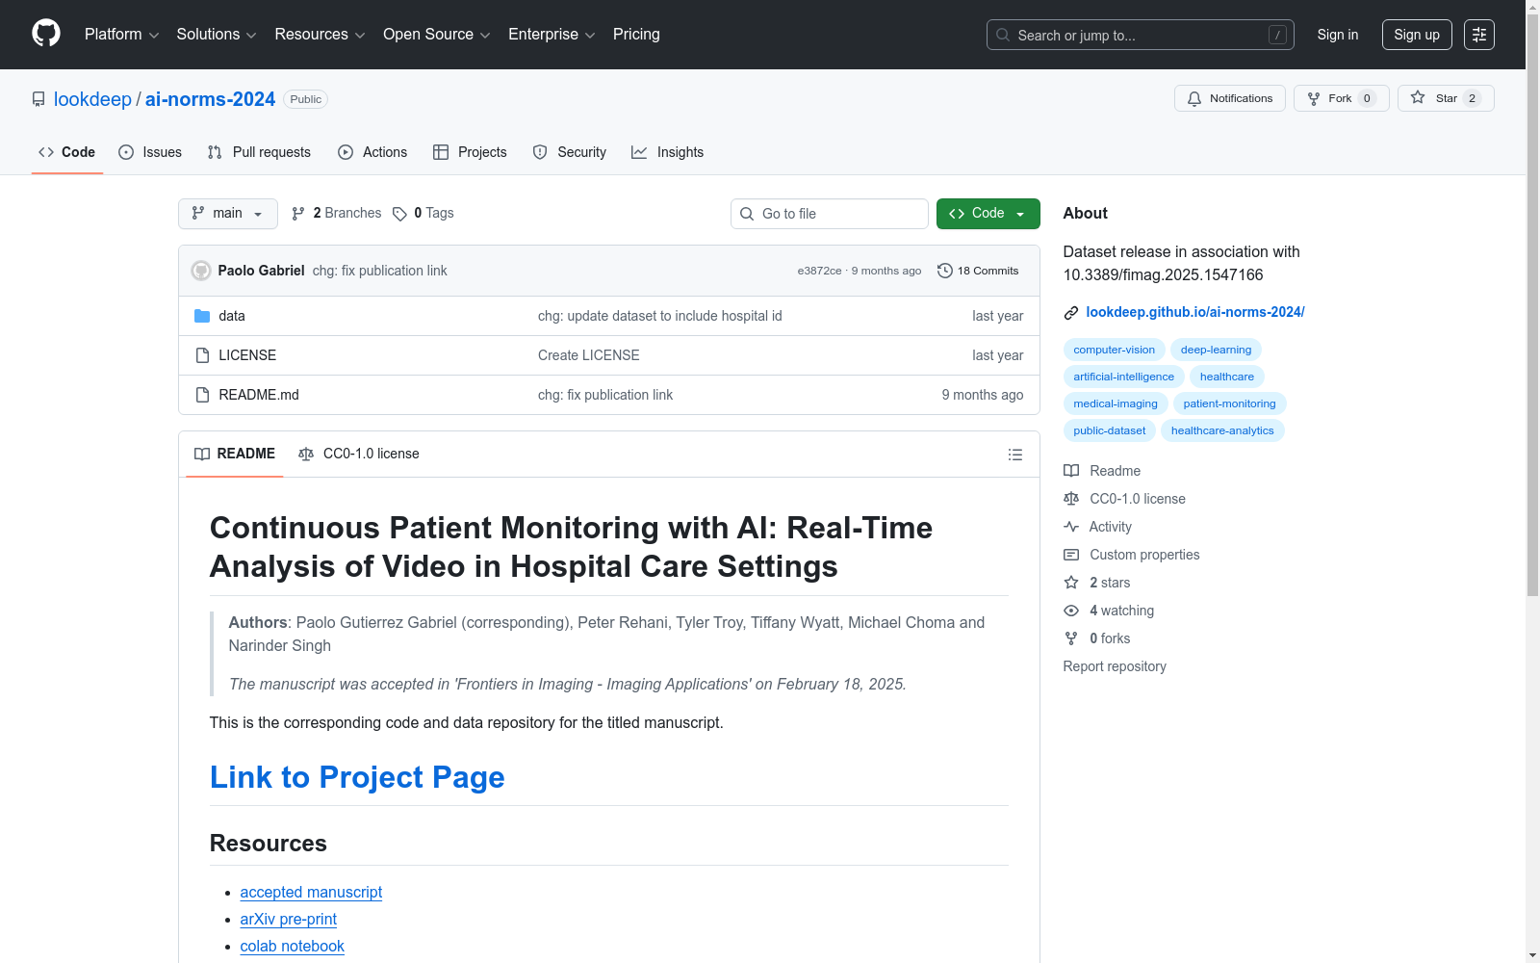Click the fork icon beside 0 forks

(x=1071, y=638)
